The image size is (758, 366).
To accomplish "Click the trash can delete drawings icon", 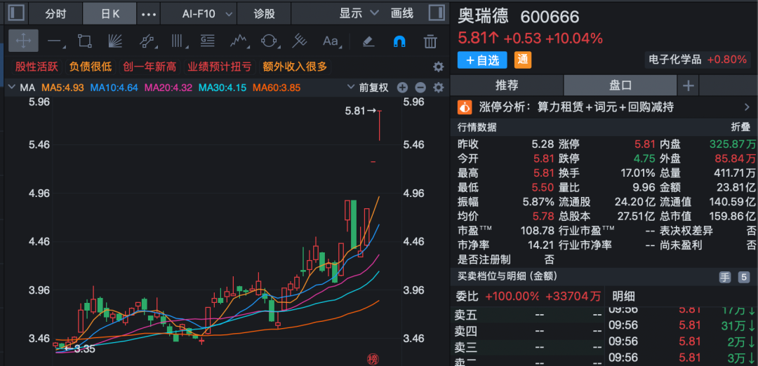I will (430, 41).
